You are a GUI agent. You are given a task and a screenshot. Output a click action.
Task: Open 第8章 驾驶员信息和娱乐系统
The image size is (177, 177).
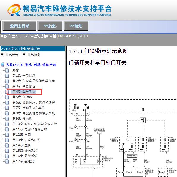tap(34, 113)
